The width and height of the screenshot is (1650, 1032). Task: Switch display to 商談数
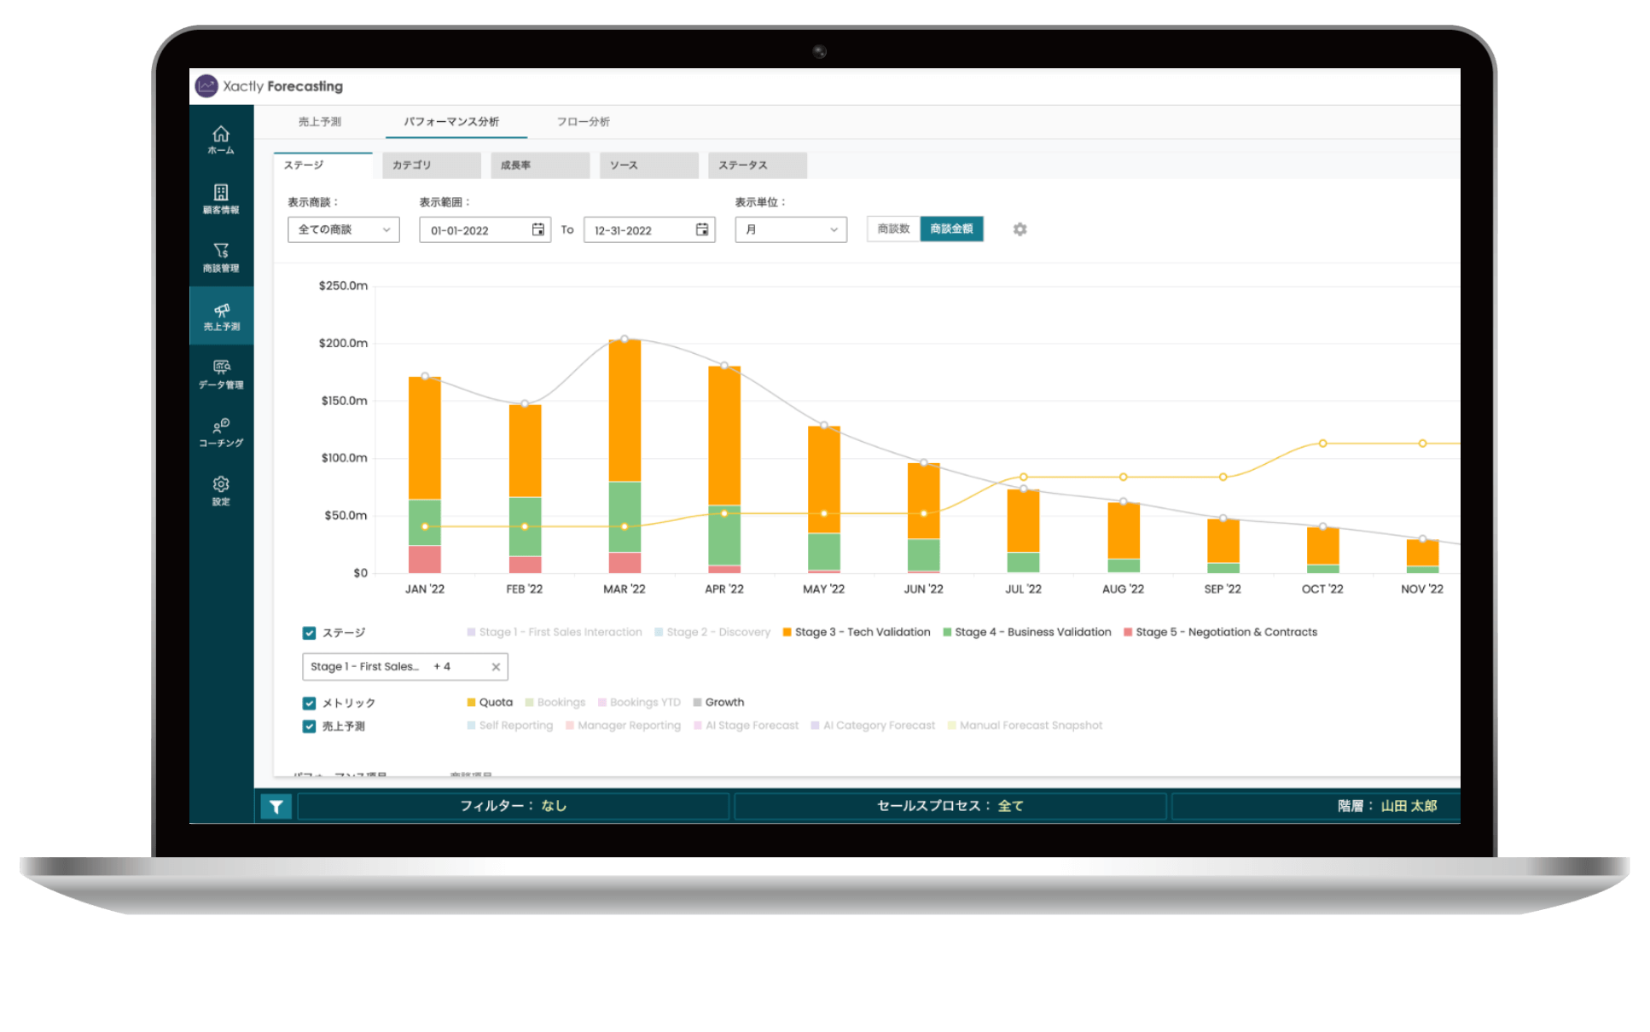tap(893, 229)
